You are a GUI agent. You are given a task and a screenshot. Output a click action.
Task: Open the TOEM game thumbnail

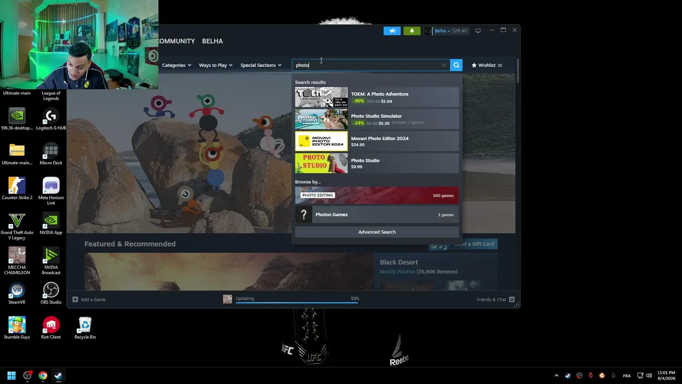point(321,97)
